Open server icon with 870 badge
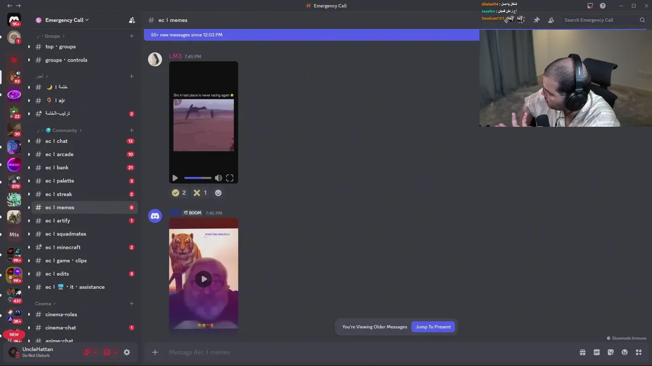Screen dimensions: 652x366 [14, 181]
